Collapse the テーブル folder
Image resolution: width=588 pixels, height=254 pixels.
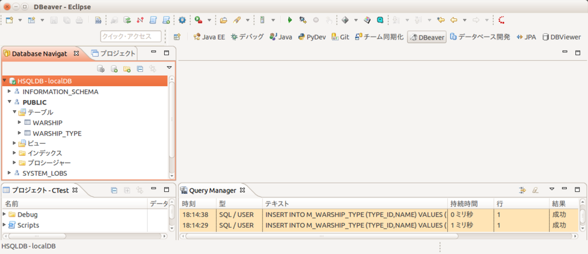point(14,112)
